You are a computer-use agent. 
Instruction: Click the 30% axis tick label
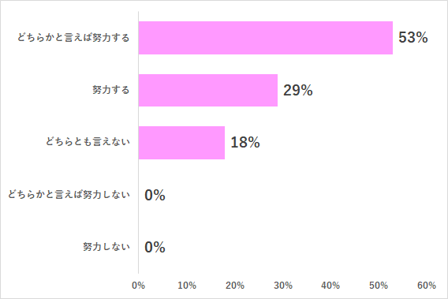[283, 286]
